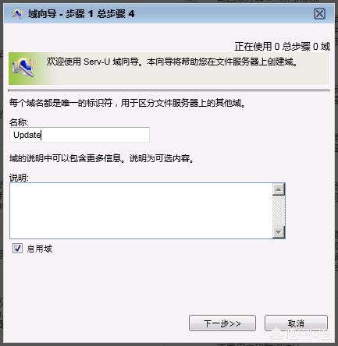This screenshot has height=346, width=338.
Task: Click the domain wizard banner icon
Action: 23,68
